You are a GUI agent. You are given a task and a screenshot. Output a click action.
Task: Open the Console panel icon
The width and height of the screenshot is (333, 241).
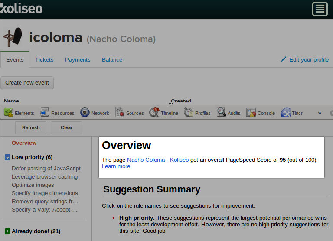[x=251, y=112]
